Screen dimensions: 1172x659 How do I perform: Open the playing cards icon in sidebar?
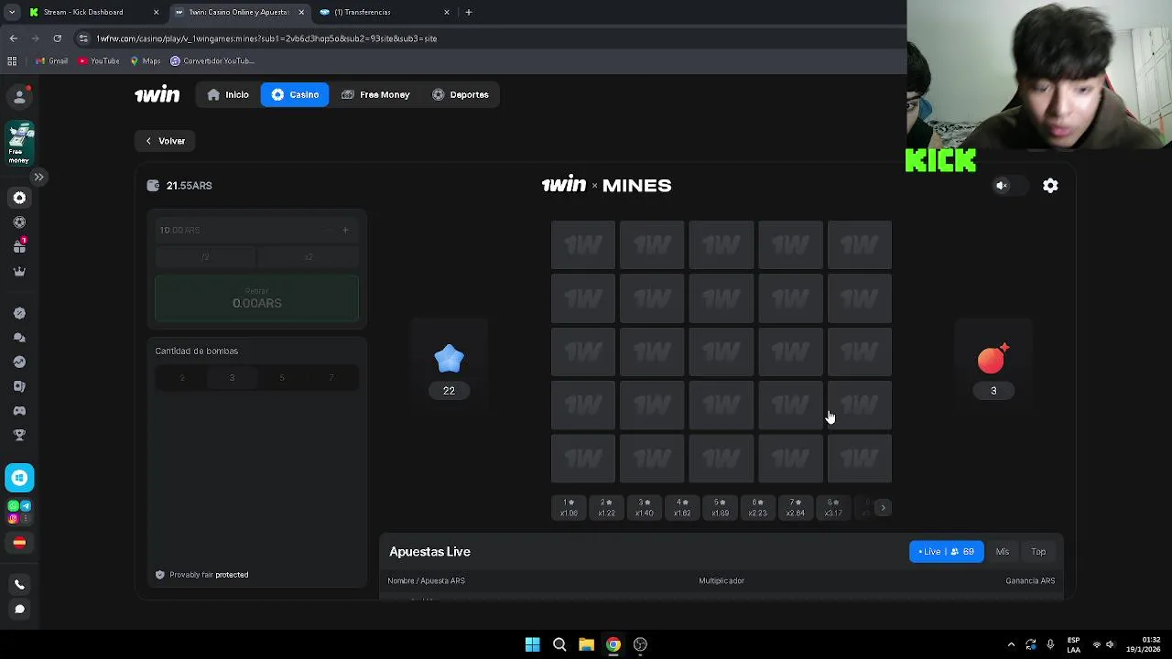[x=19, y=386]
